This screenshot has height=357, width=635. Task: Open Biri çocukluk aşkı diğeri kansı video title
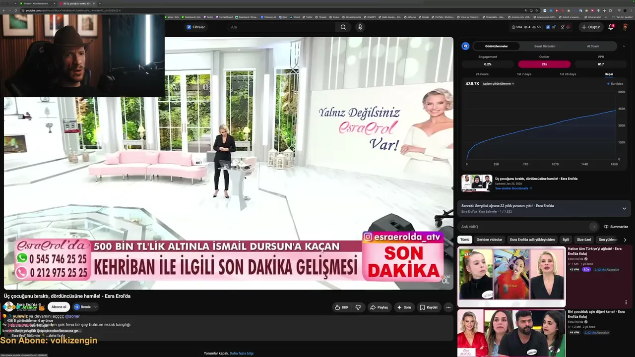(596, 314)
